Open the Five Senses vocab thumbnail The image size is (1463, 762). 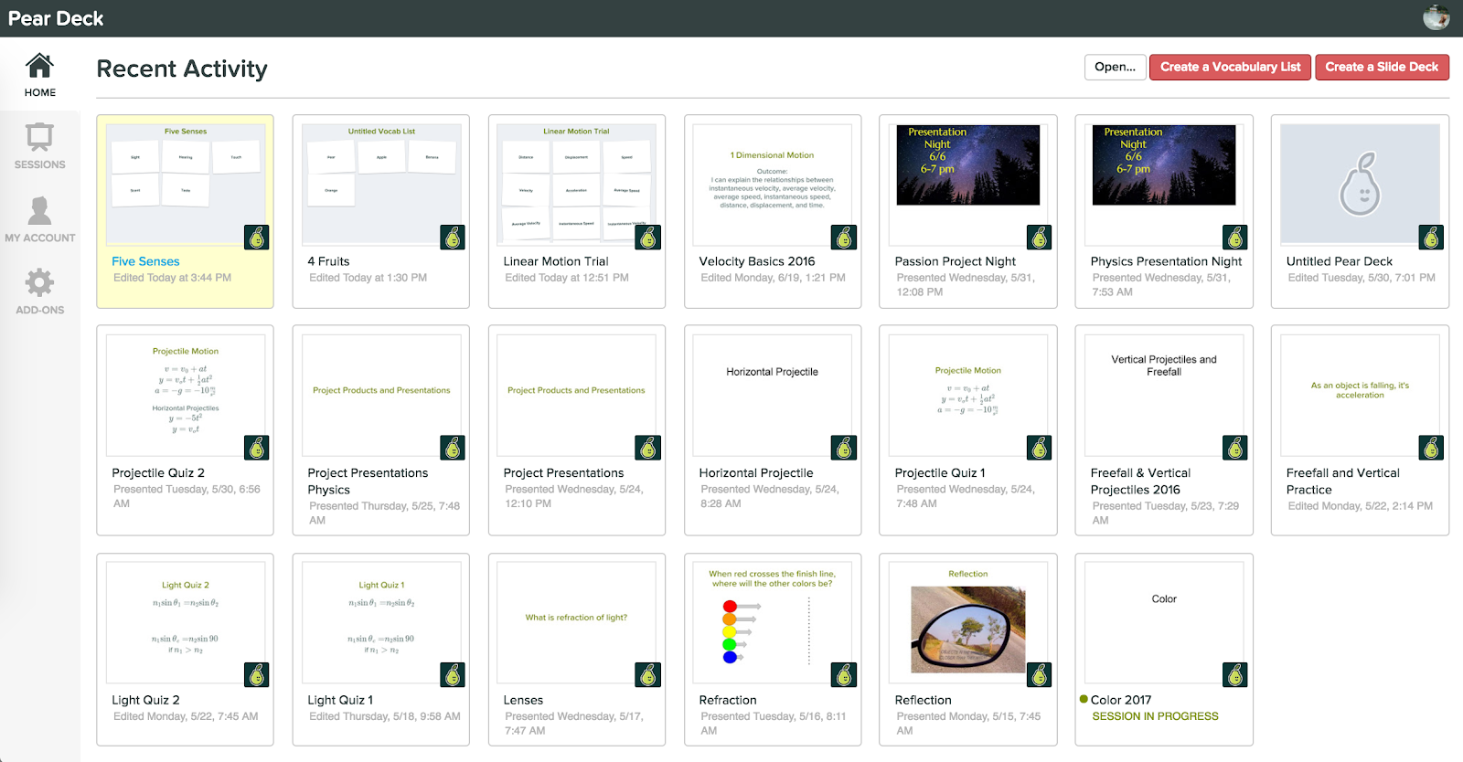coord(186,185)
